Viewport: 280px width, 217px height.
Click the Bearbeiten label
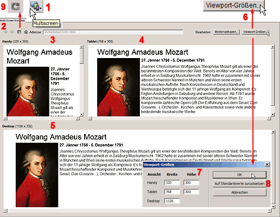[203, 32]
